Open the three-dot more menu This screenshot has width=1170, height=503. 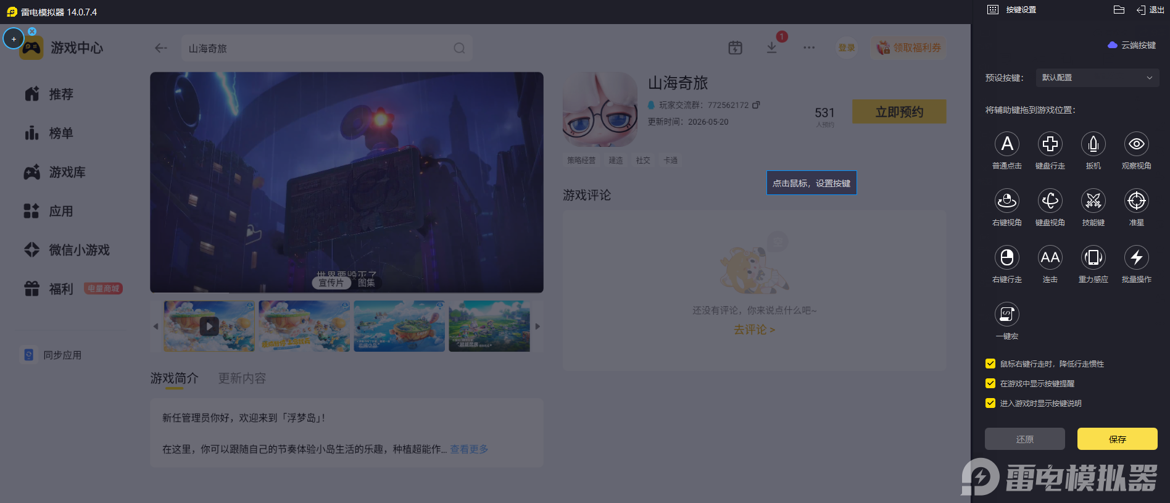click(809, 48)
